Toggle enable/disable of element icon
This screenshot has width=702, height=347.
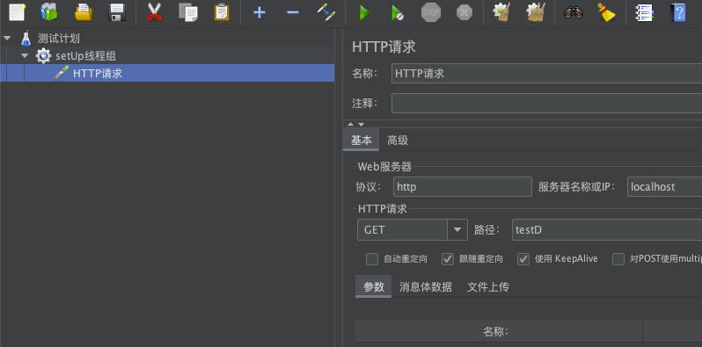tap(326, 12)
